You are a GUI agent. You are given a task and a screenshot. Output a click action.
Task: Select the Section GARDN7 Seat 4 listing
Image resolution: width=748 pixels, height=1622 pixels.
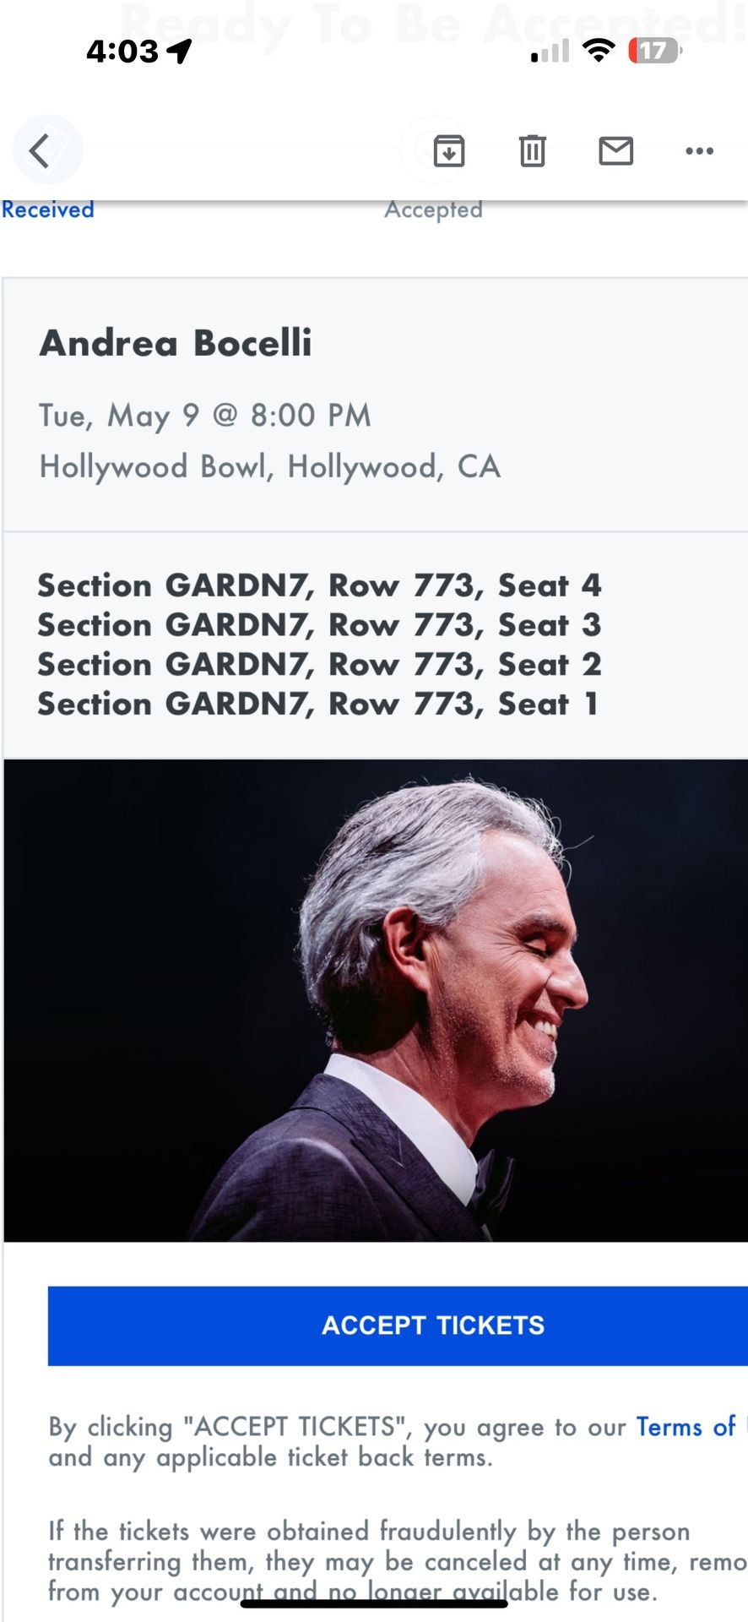[320, 585]
